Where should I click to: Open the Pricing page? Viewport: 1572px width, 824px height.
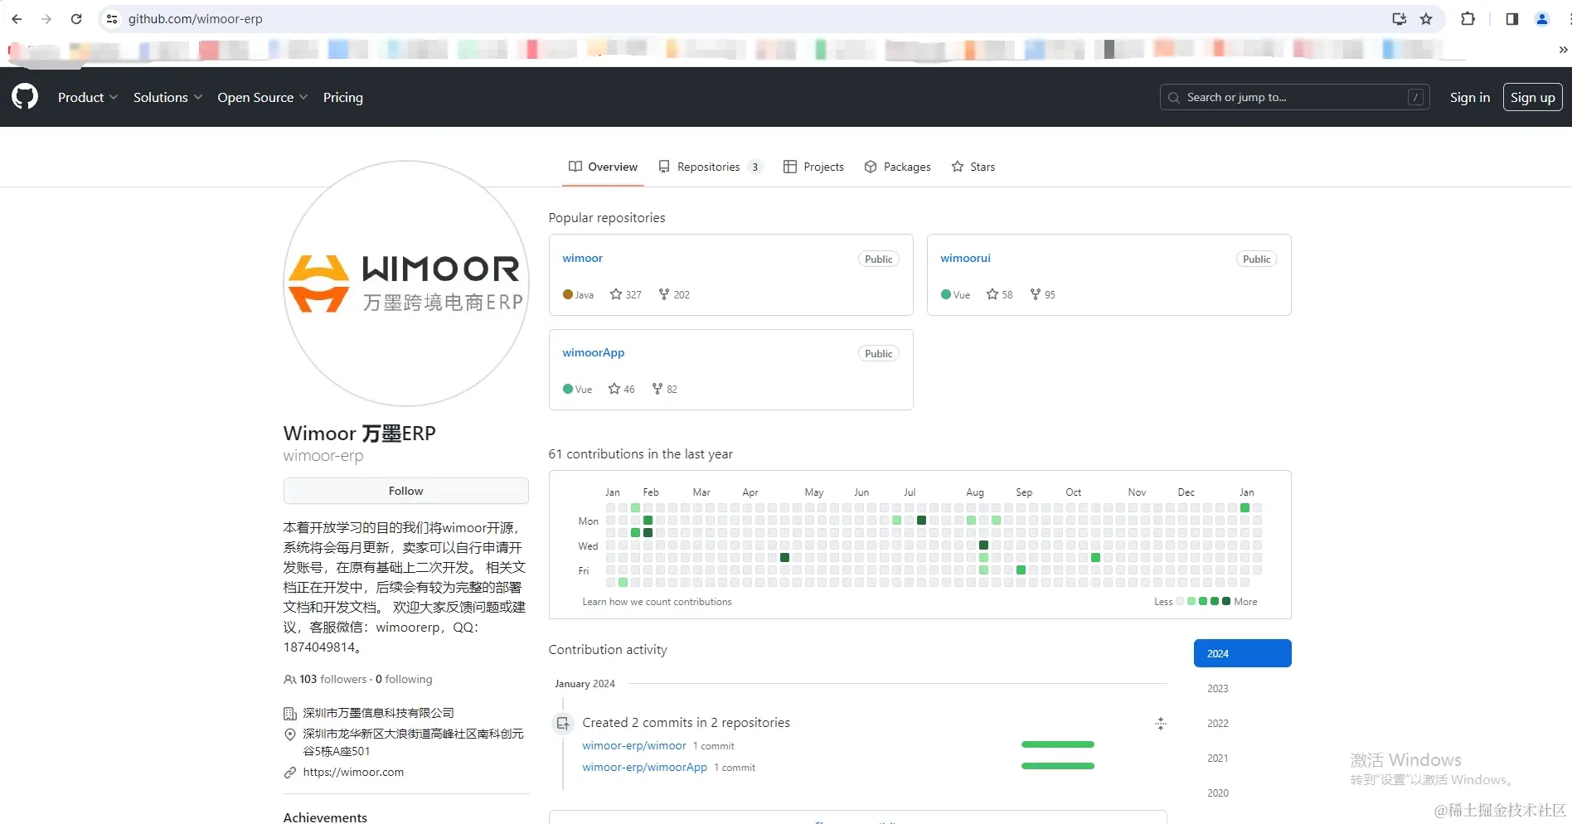point(343,97)
